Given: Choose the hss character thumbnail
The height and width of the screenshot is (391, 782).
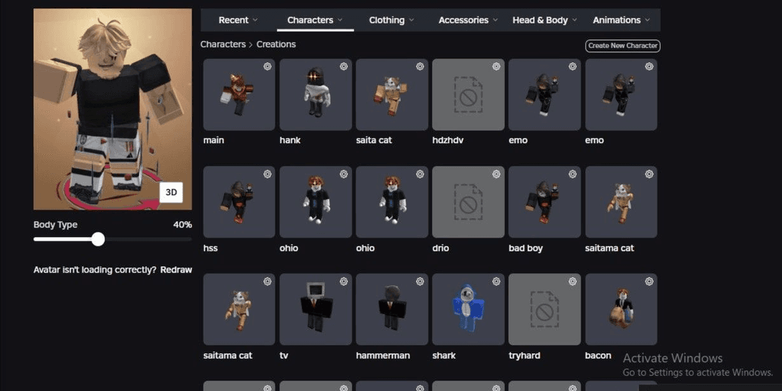Looking at the screenshot, I should coord(239,202).
